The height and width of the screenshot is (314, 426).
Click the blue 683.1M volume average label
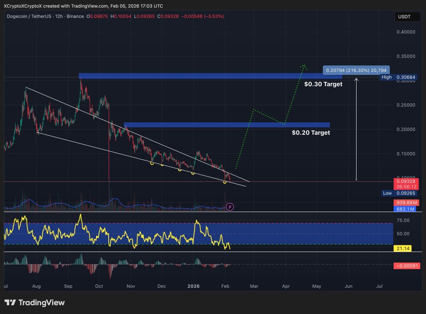click(406, 208)
